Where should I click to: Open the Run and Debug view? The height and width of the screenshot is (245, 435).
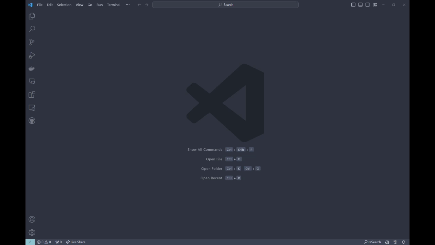click(32, 55)
